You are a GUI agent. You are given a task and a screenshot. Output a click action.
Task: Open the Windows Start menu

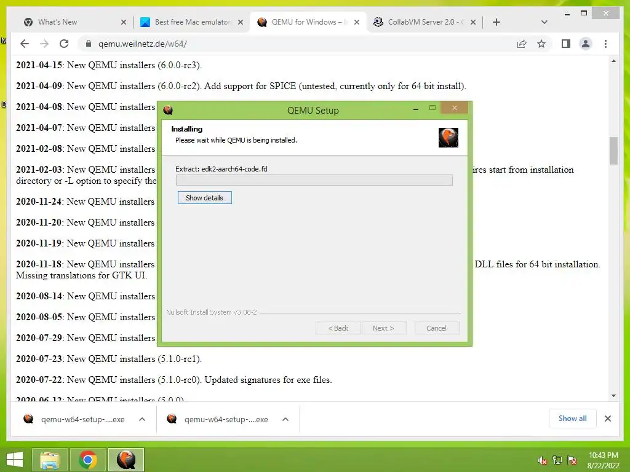point(15,460)
